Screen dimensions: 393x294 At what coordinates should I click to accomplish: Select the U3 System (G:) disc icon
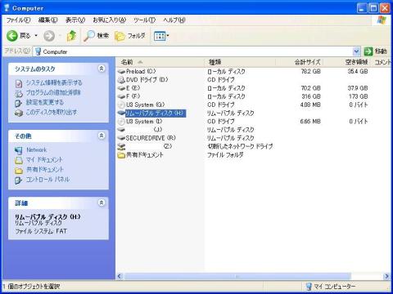coord(121,105)
